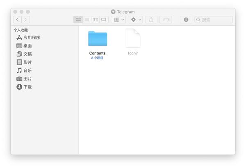Open the gear action menu
246x168 pixels.
tap(135, 20)
